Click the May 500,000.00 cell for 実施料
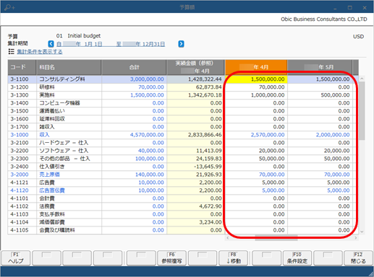The image size is (374, 277). [320, 95]
